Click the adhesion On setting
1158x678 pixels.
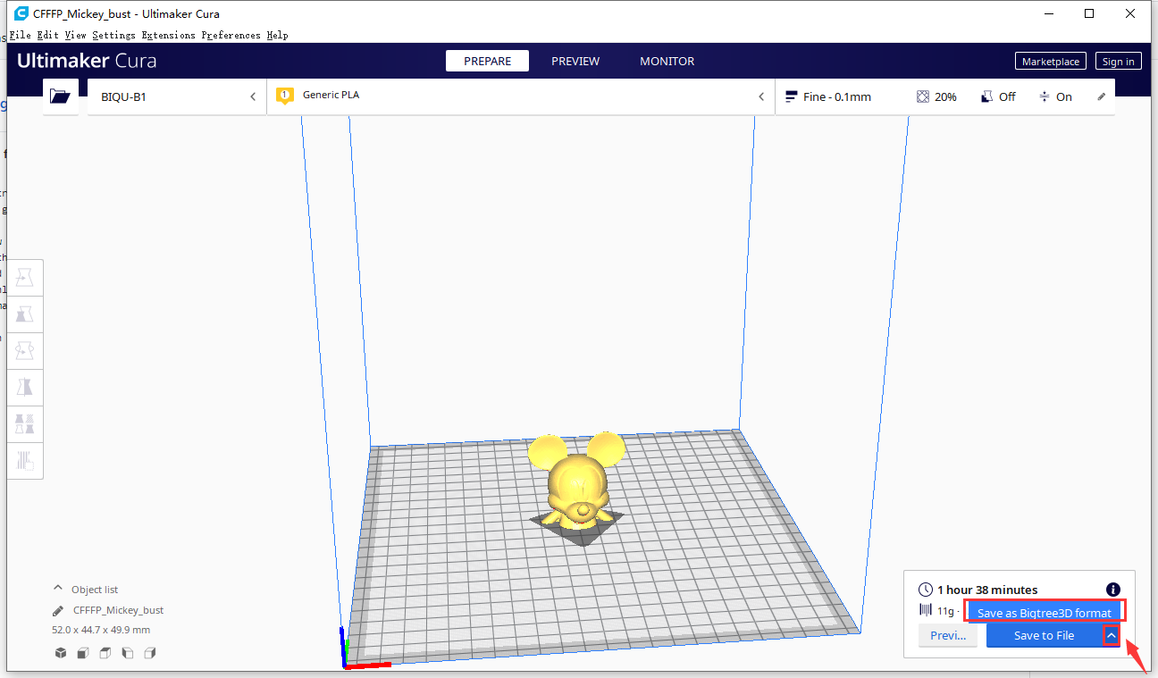[1055, 96]
